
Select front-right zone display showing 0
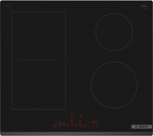[x=80, y=121]
